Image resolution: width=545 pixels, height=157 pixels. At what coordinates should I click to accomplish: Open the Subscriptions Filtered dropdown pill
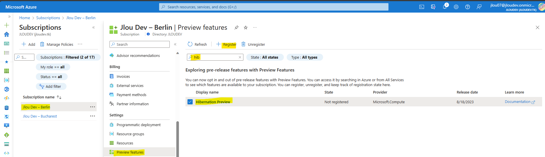68,57
